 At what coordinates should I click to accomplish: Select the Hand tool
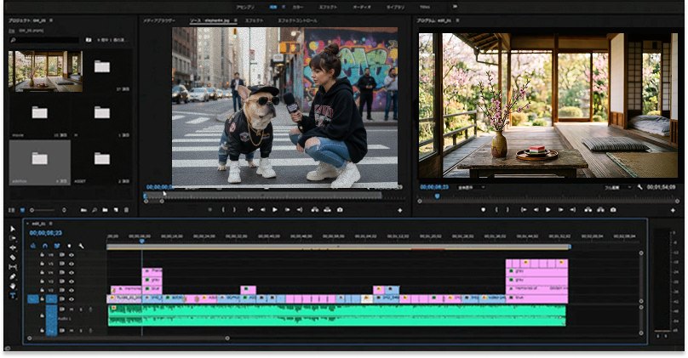12,286
